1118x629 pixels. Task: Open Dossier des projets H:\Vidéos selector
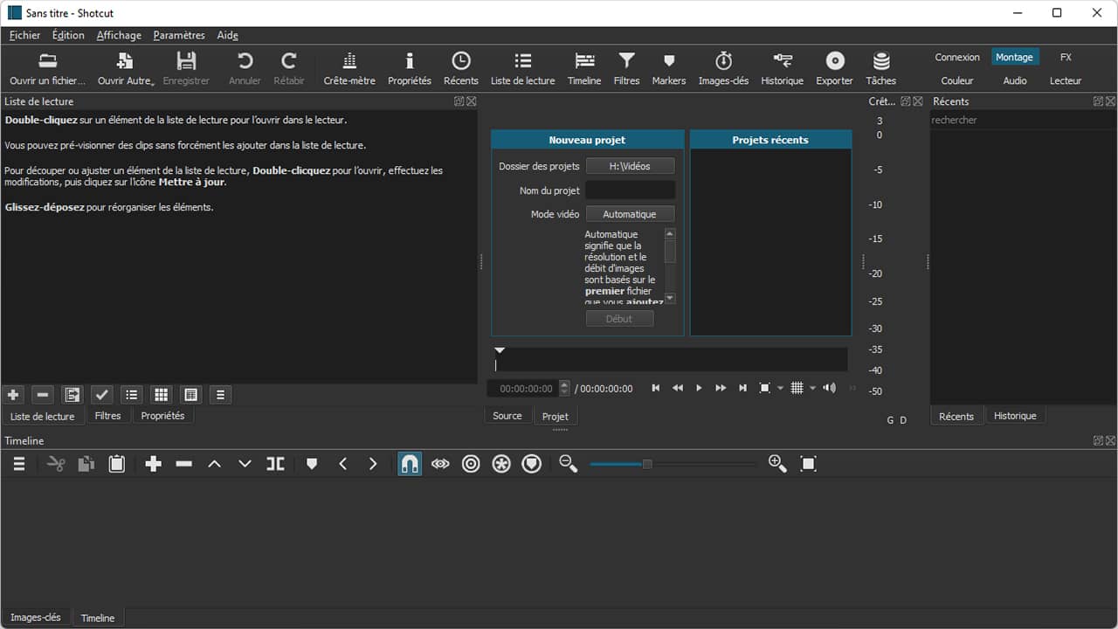[x=630, y=166]
